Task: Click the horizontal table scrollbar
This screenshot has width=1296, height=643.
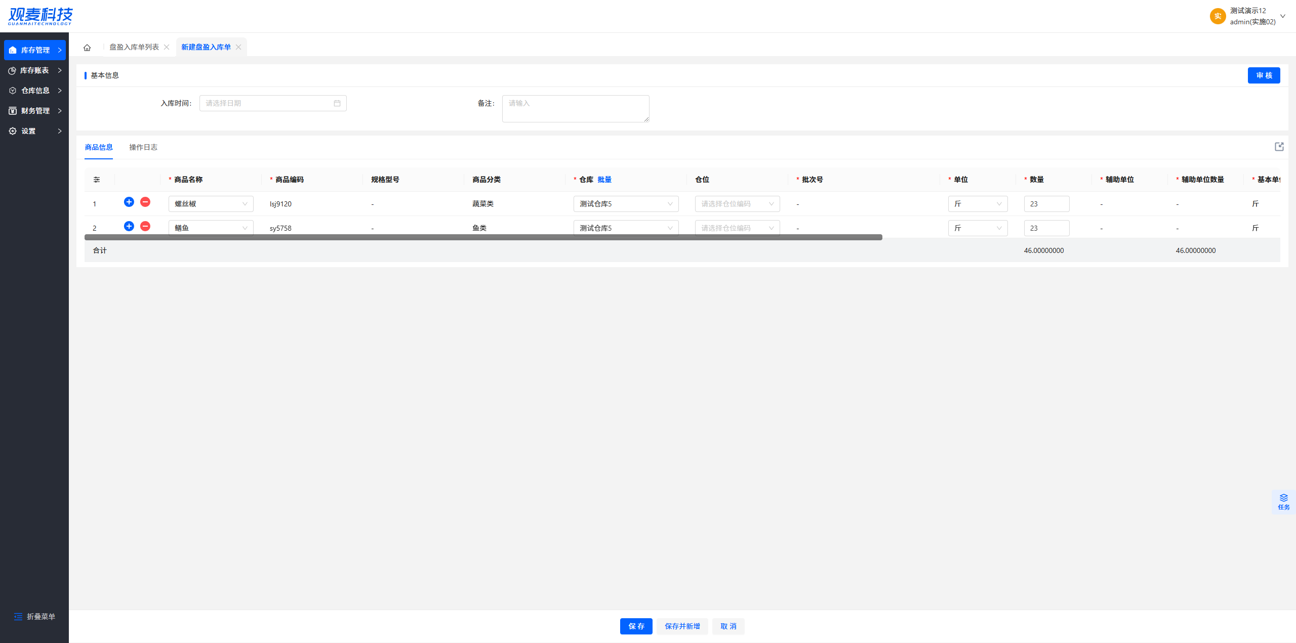Action: 483,237
